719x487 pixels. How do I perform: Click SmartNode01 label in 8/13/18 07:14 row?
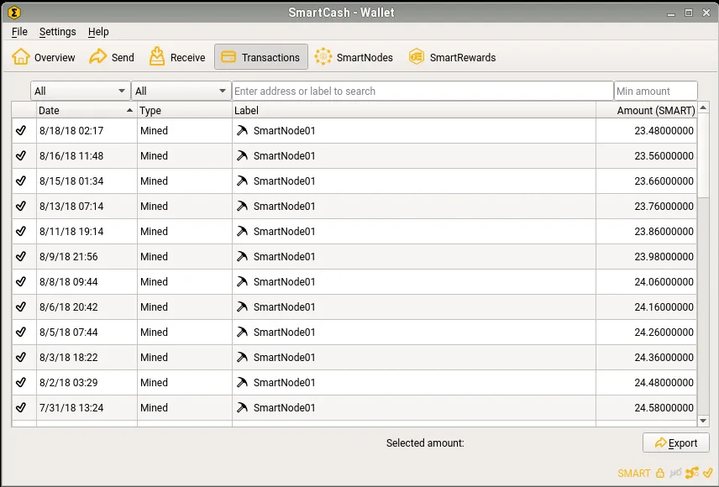pos(284,207)
